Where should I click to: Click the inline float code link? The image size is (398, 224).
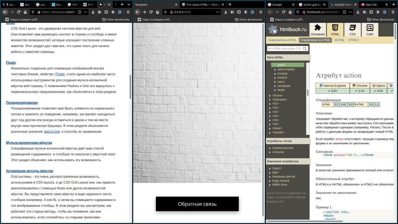click(60, 74)
